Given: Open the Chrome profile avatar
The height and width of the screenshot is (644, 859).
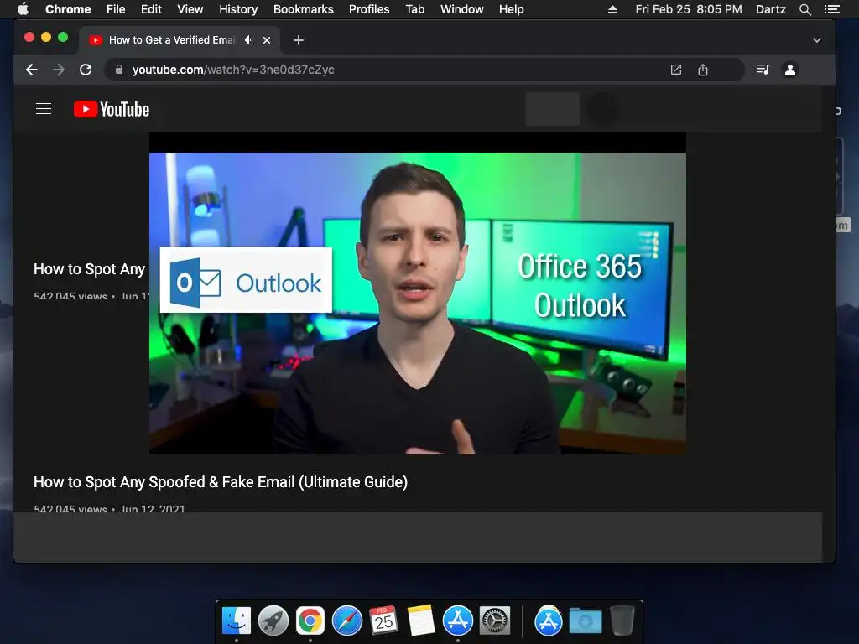Looking at the screenshot, I should pos(790,70).
